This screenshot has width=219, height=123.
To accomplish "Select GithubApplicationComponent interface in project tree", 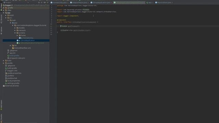I will coord(32,43).
